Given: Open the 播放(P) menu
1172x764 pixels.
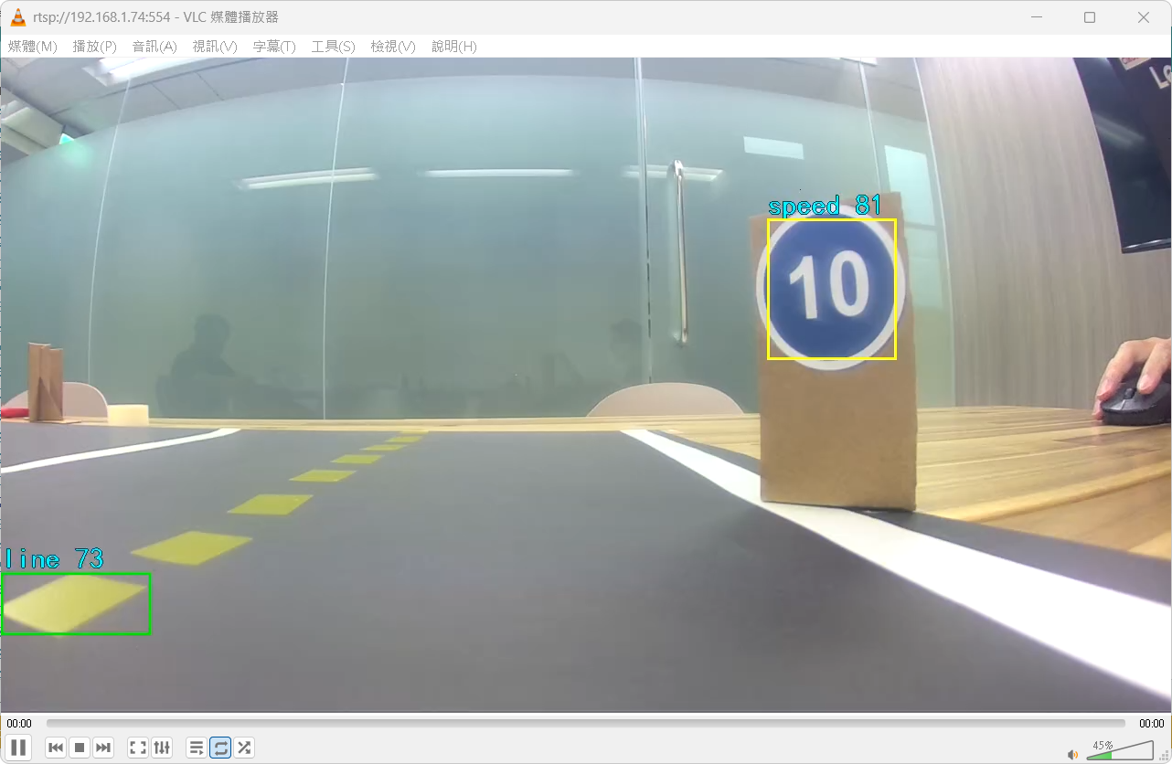Looking at the screenshot, I should 94,47.
